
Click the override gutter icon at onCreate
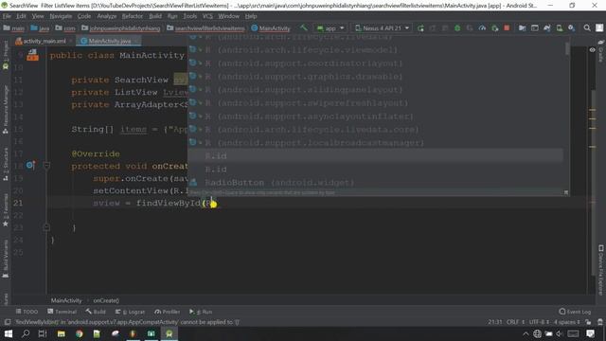pyautogui.click(x=30, y=166)
